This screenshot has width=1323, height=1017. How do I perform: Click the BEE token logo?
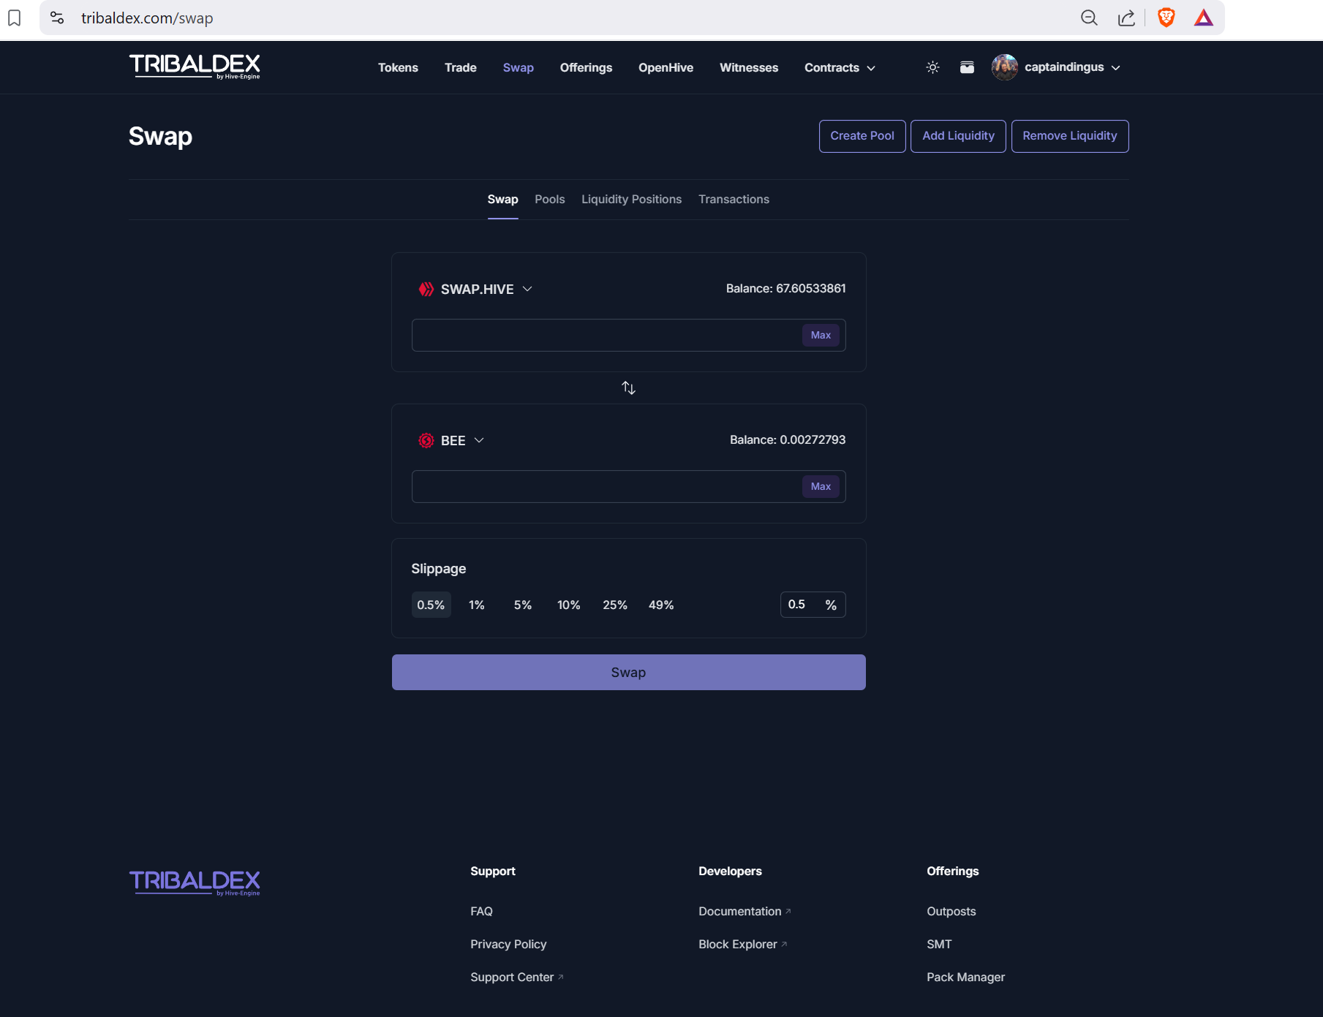[x=426, y=441]
